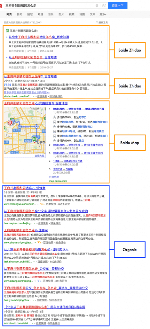Click the 专业 tag in the Zhidao answer
This screenshot has height=329, width=150.
pos(8,85)
